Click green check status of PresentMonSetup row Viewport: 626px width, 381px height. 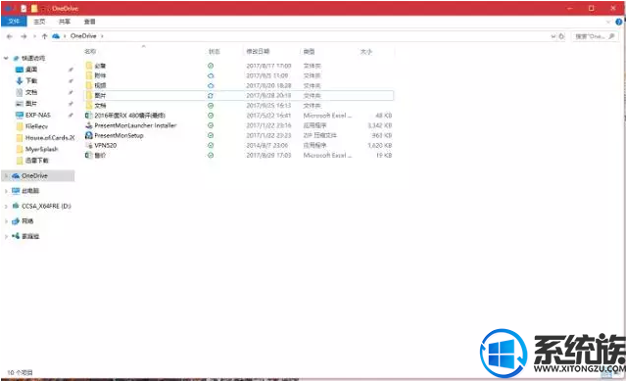[211, 135]
